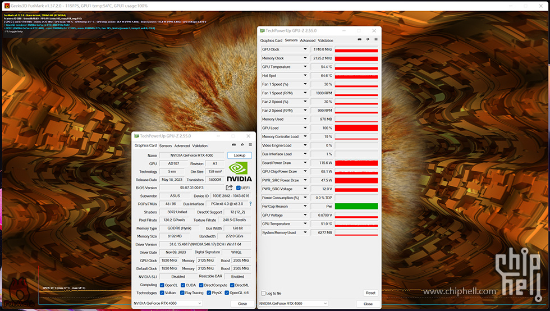The image size is (550, 311).
Task: Toggle the UEFI checkbox
Action: click(x=238, y=188)
